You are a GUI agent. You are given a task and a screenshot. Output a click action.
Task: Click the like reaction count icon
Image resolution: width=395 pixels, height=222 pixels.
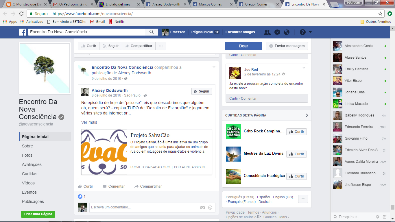(x=80, y=197)
